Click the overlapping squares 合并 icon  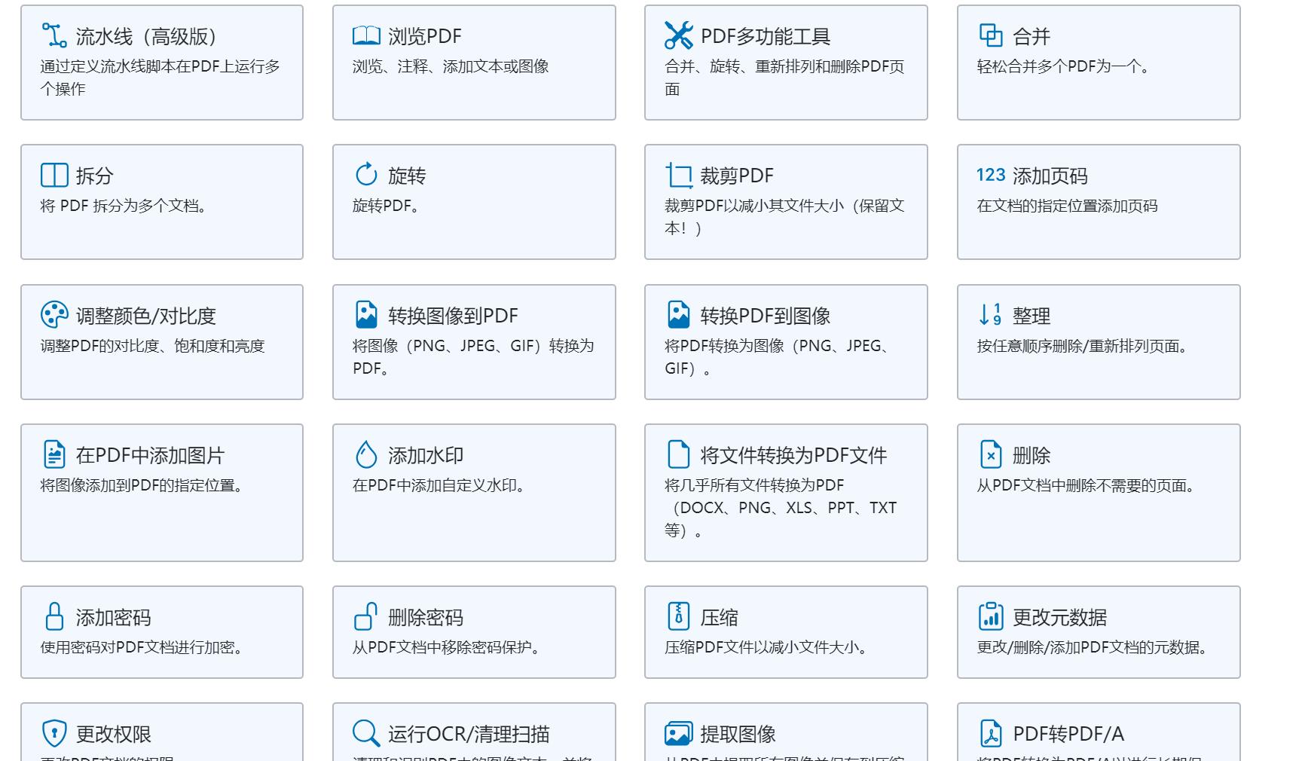991,35
